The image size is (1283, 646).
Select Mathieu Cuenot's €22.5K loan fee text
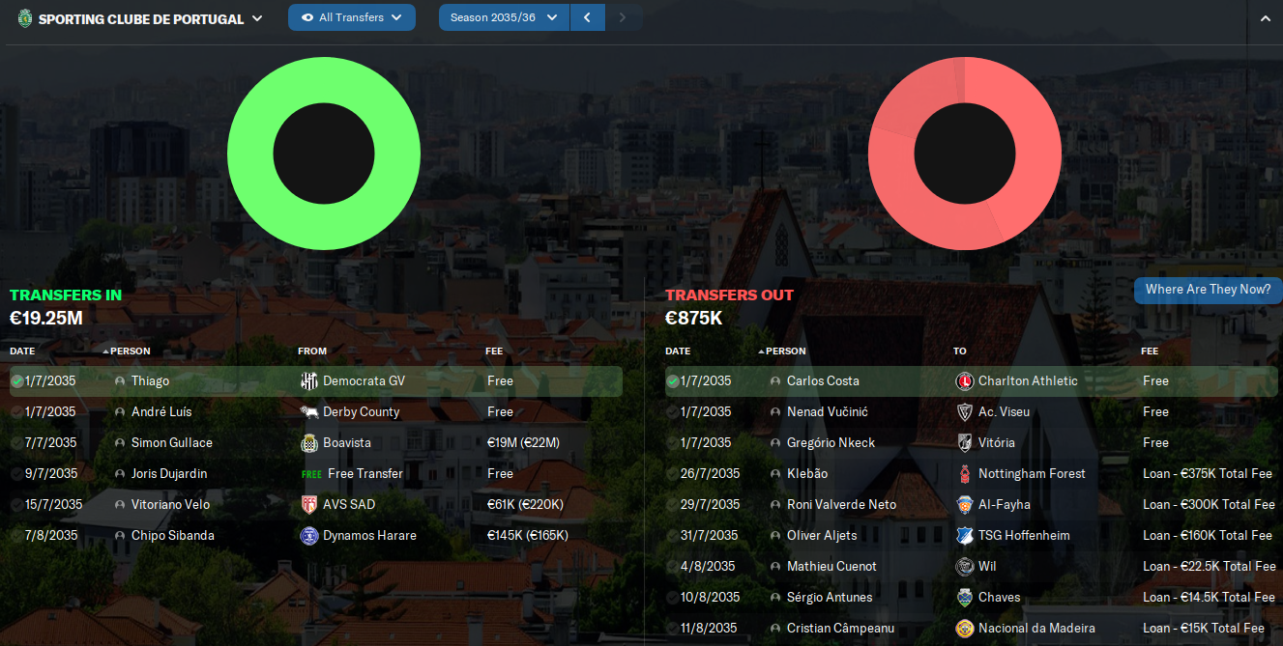point(1209,567)
